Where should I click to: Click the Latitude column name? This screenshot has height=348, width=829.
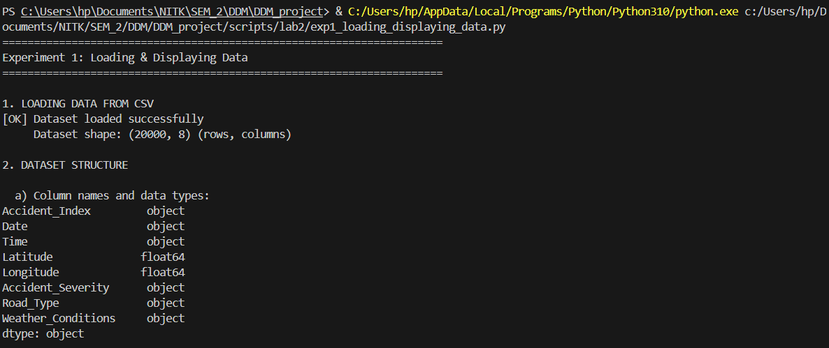[27, 257]
